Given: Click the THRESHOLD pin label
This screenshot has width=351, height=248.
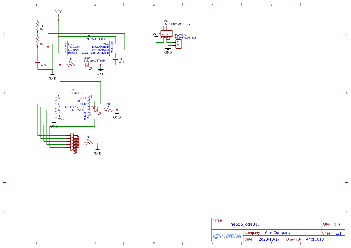Looking at the screenshot, I should (x=100, y=50).
